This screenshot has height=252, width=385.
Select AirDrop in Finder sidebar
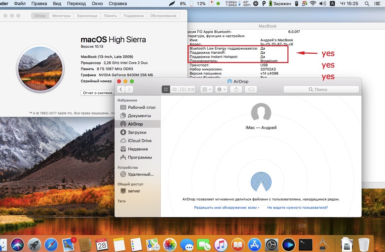point(138,124)
